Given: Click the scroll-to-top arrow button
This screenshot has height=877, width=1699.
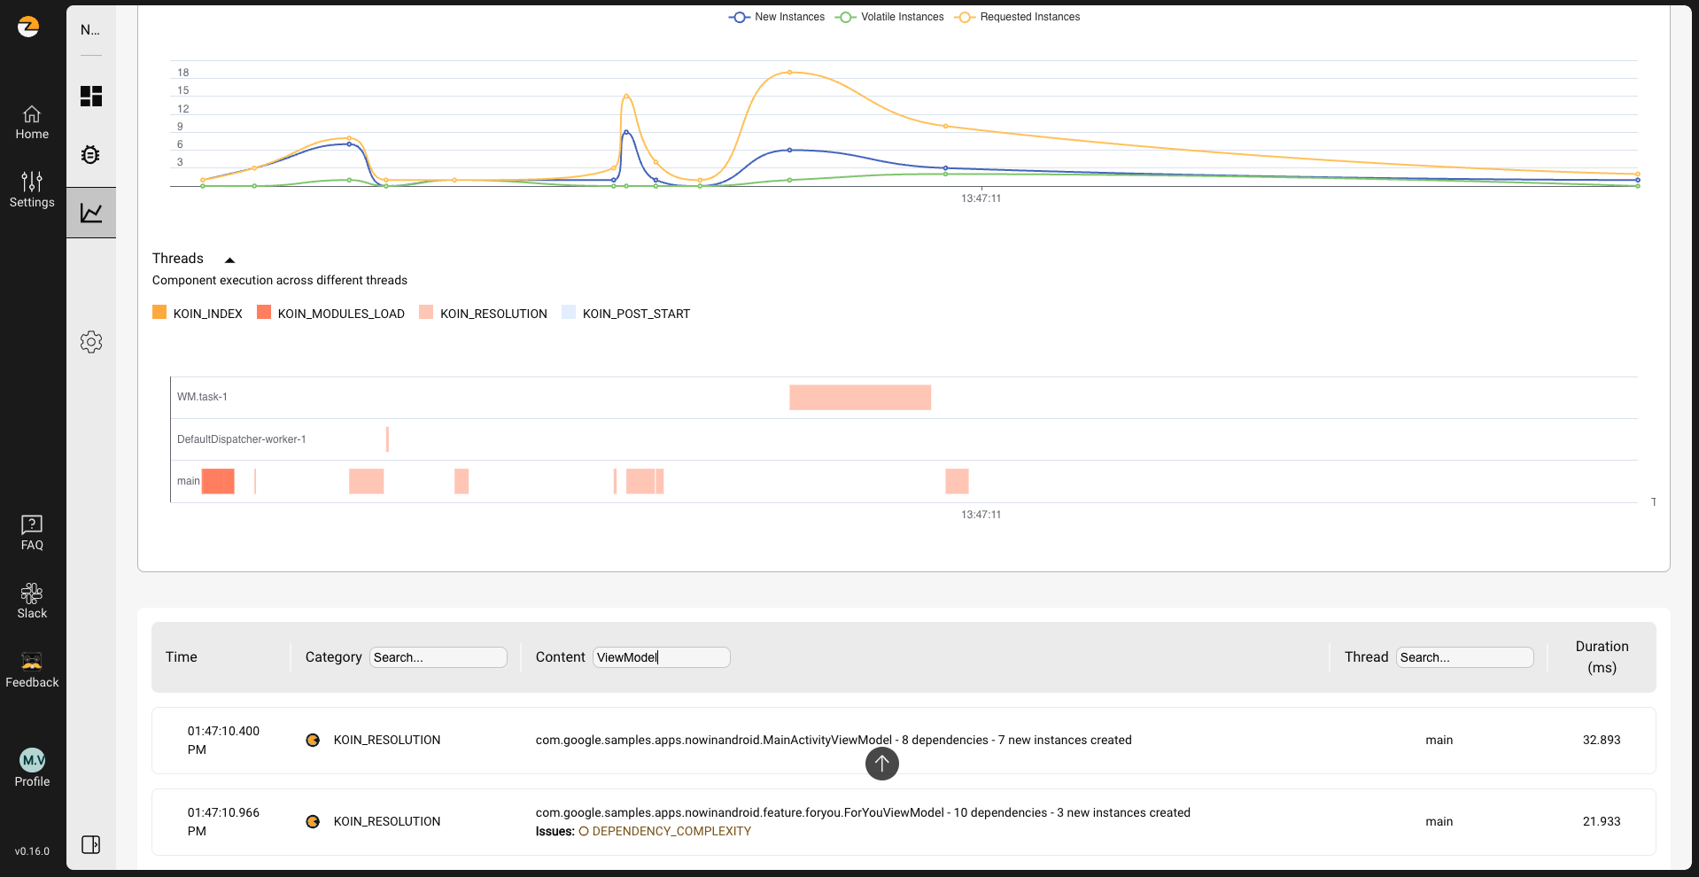Looking at the screenshot, I should [x=881, y=763].
